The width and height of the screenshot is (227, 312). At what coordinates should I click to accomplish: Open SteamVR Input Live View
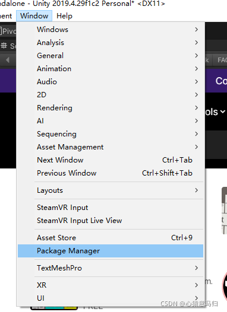(x=111, y=221)
